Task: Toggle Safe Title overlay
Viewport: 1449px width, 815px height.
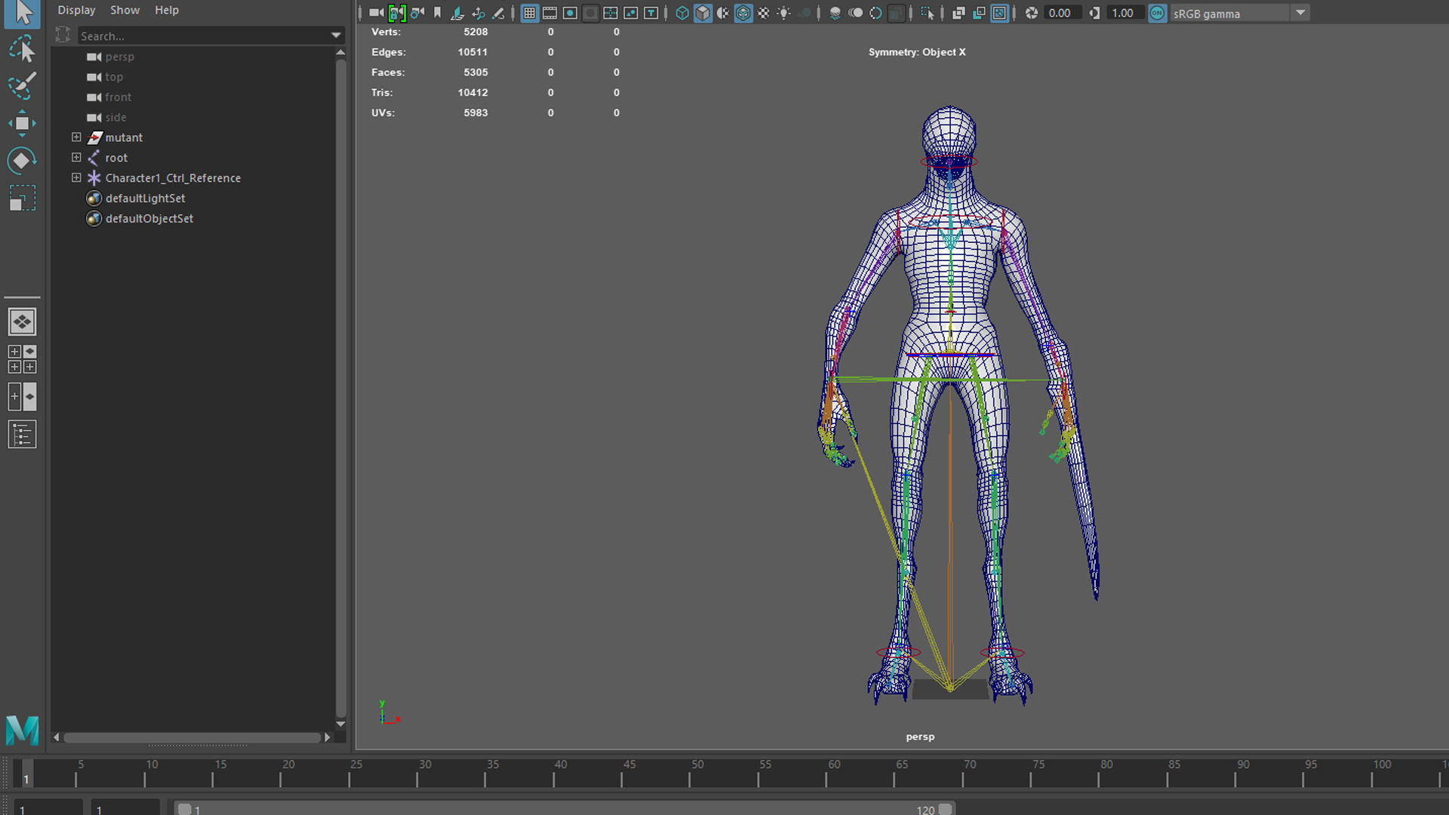Action: [x=651, y=13]
